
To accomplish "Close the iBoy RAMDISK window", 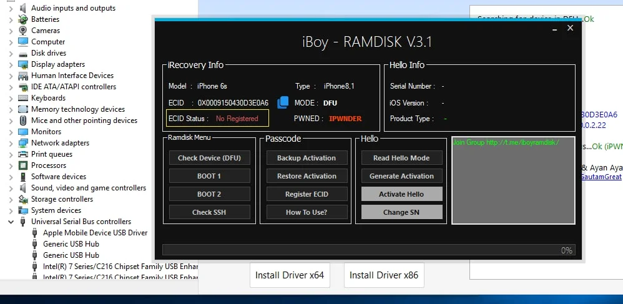I will (570, 28).
